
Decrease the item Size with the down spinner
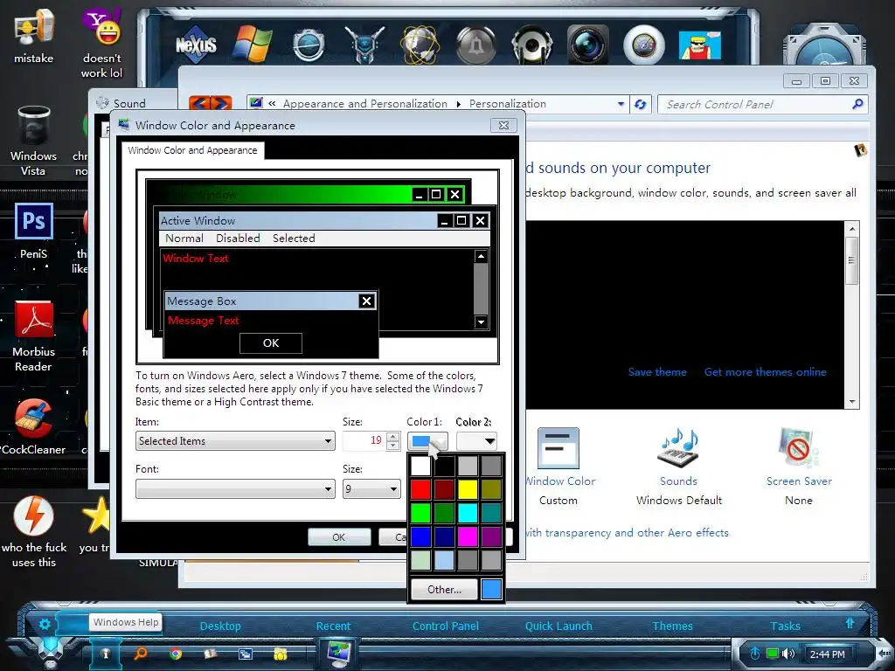point(393,446)
